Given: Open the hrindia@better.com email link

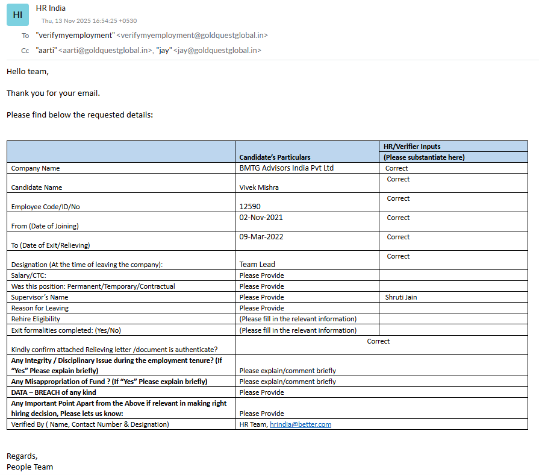Looking at the screenshot, I should (x=300, y=424).
